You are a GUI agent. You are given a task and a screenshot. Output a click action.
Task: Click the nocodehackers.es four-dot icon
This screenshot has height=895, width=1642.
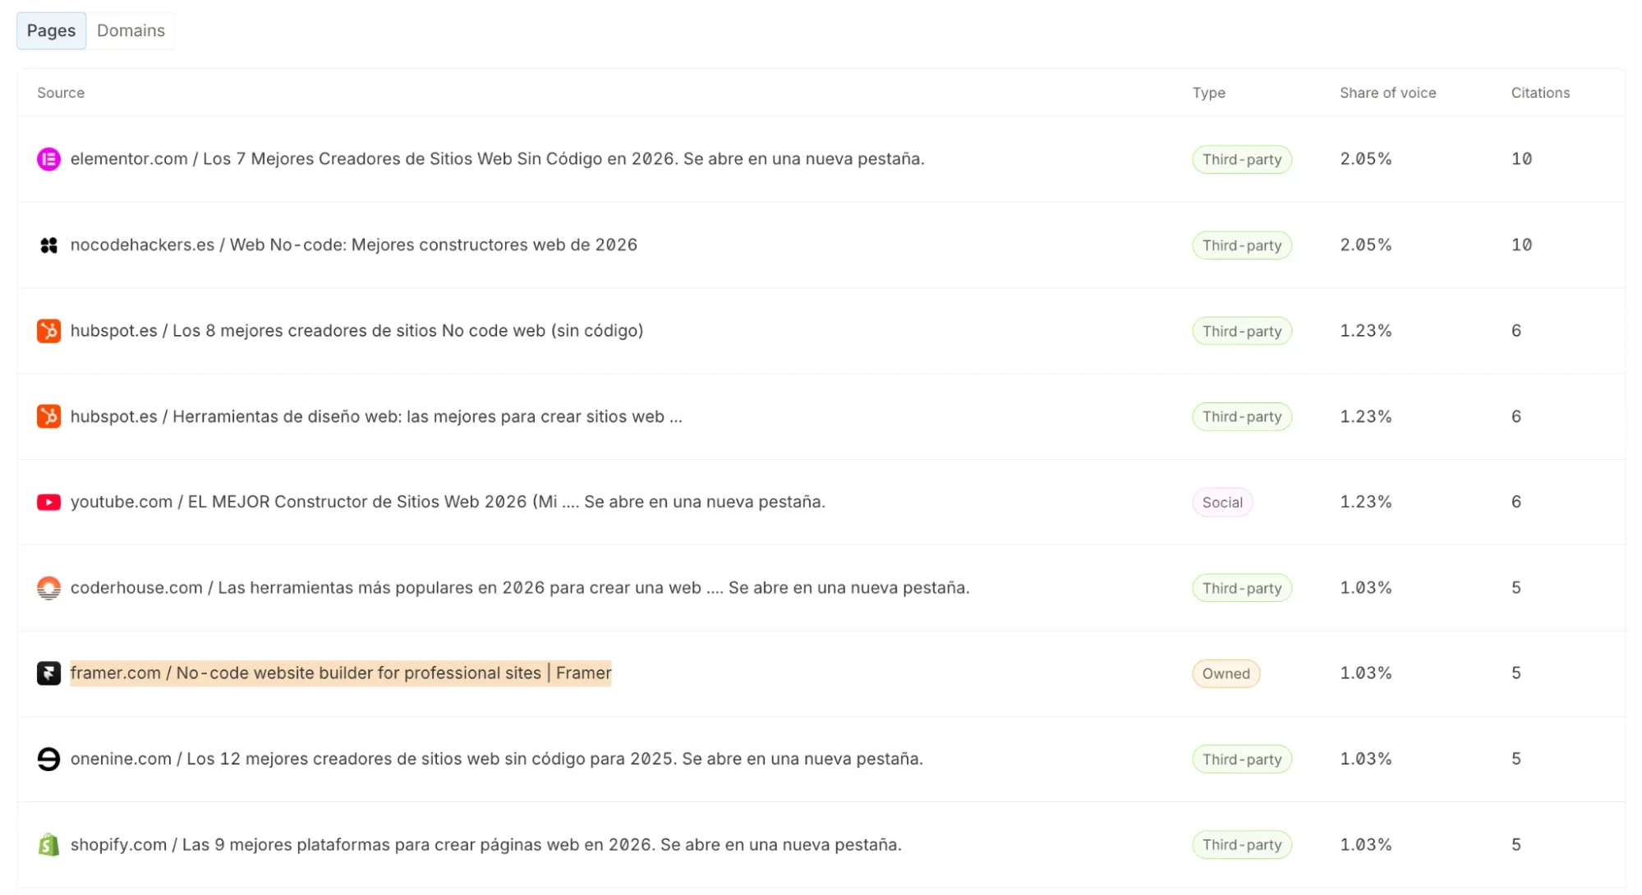pos(48,246)
